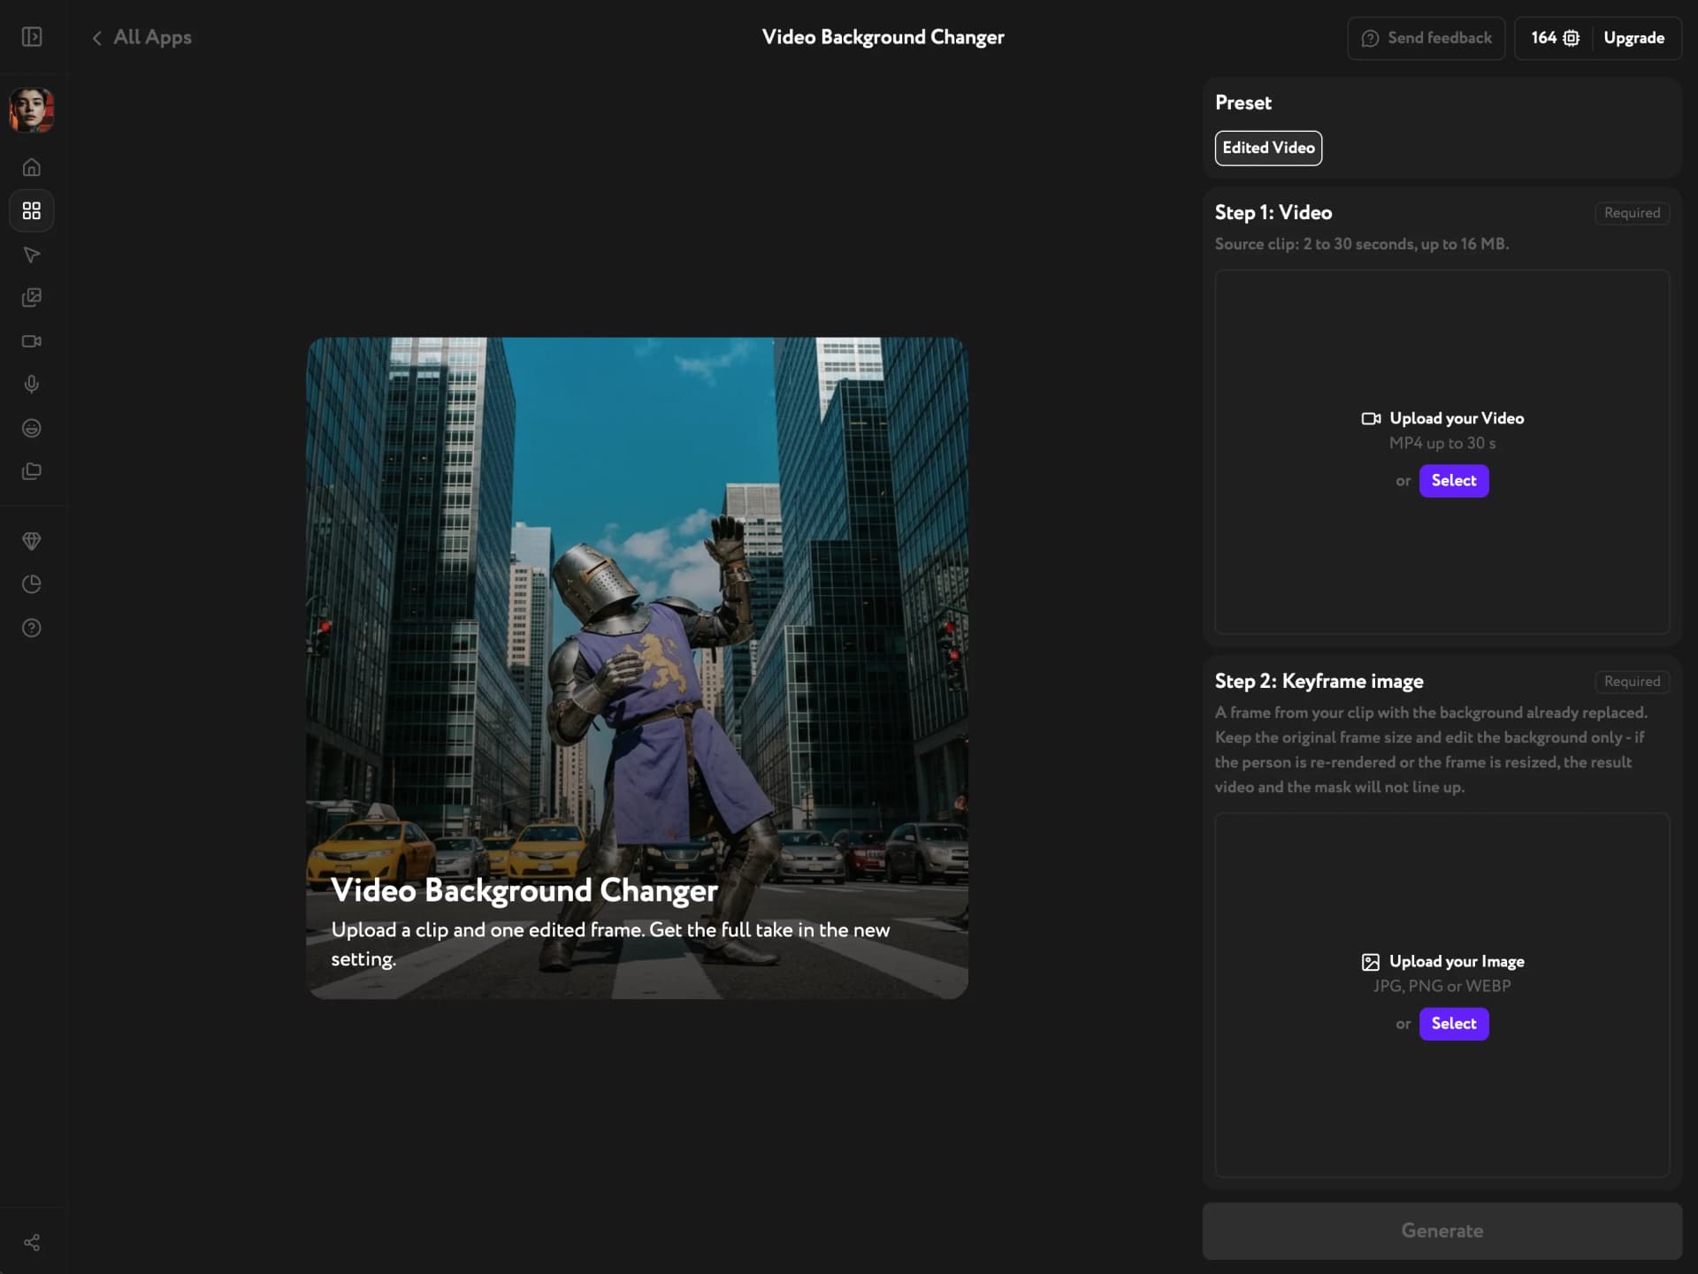The width and height of the screenshot is (1698, 1274).
Task: Open the image gallery sidebar icon
Action: (32, 298)
